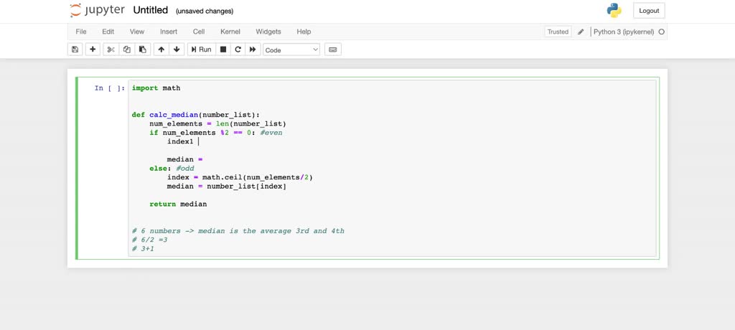Click the unfinished 'median =' line
Image resolution: width=735 pixels, height=330 pixels.
184,159
